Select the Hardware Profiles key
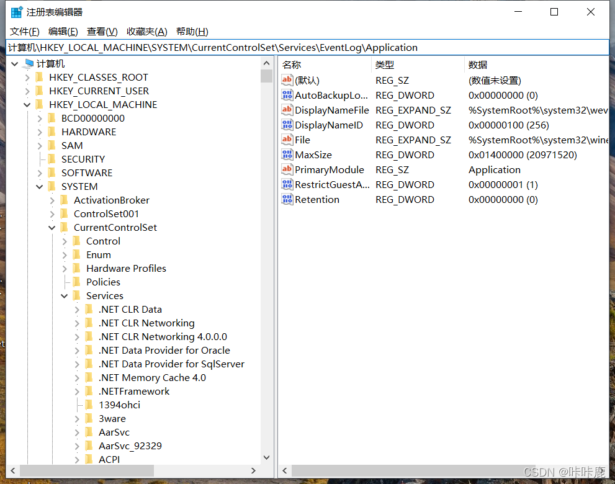This screenshot has width=615, height=484. (x=126, y=268)
